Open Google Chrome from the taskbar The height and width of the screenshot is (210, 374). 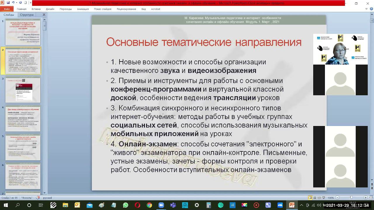coord(149,205)
